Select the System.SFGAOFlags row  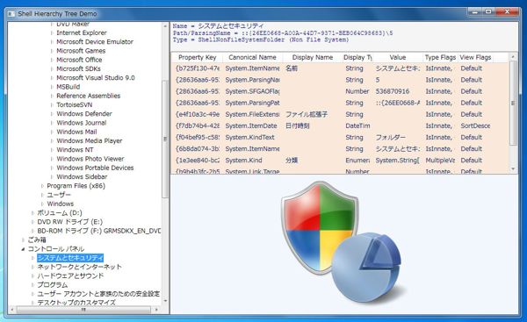pyautogui.click(x=340, y=91)
